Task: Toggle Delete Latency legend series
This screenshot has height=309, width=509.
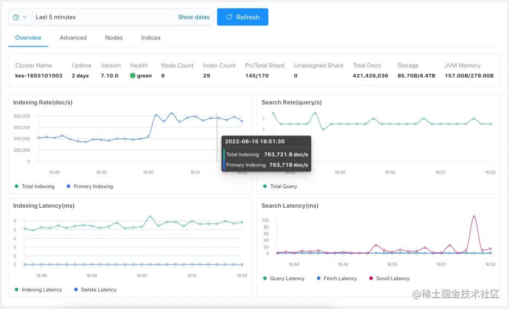Action: click(x=95, y=289)
